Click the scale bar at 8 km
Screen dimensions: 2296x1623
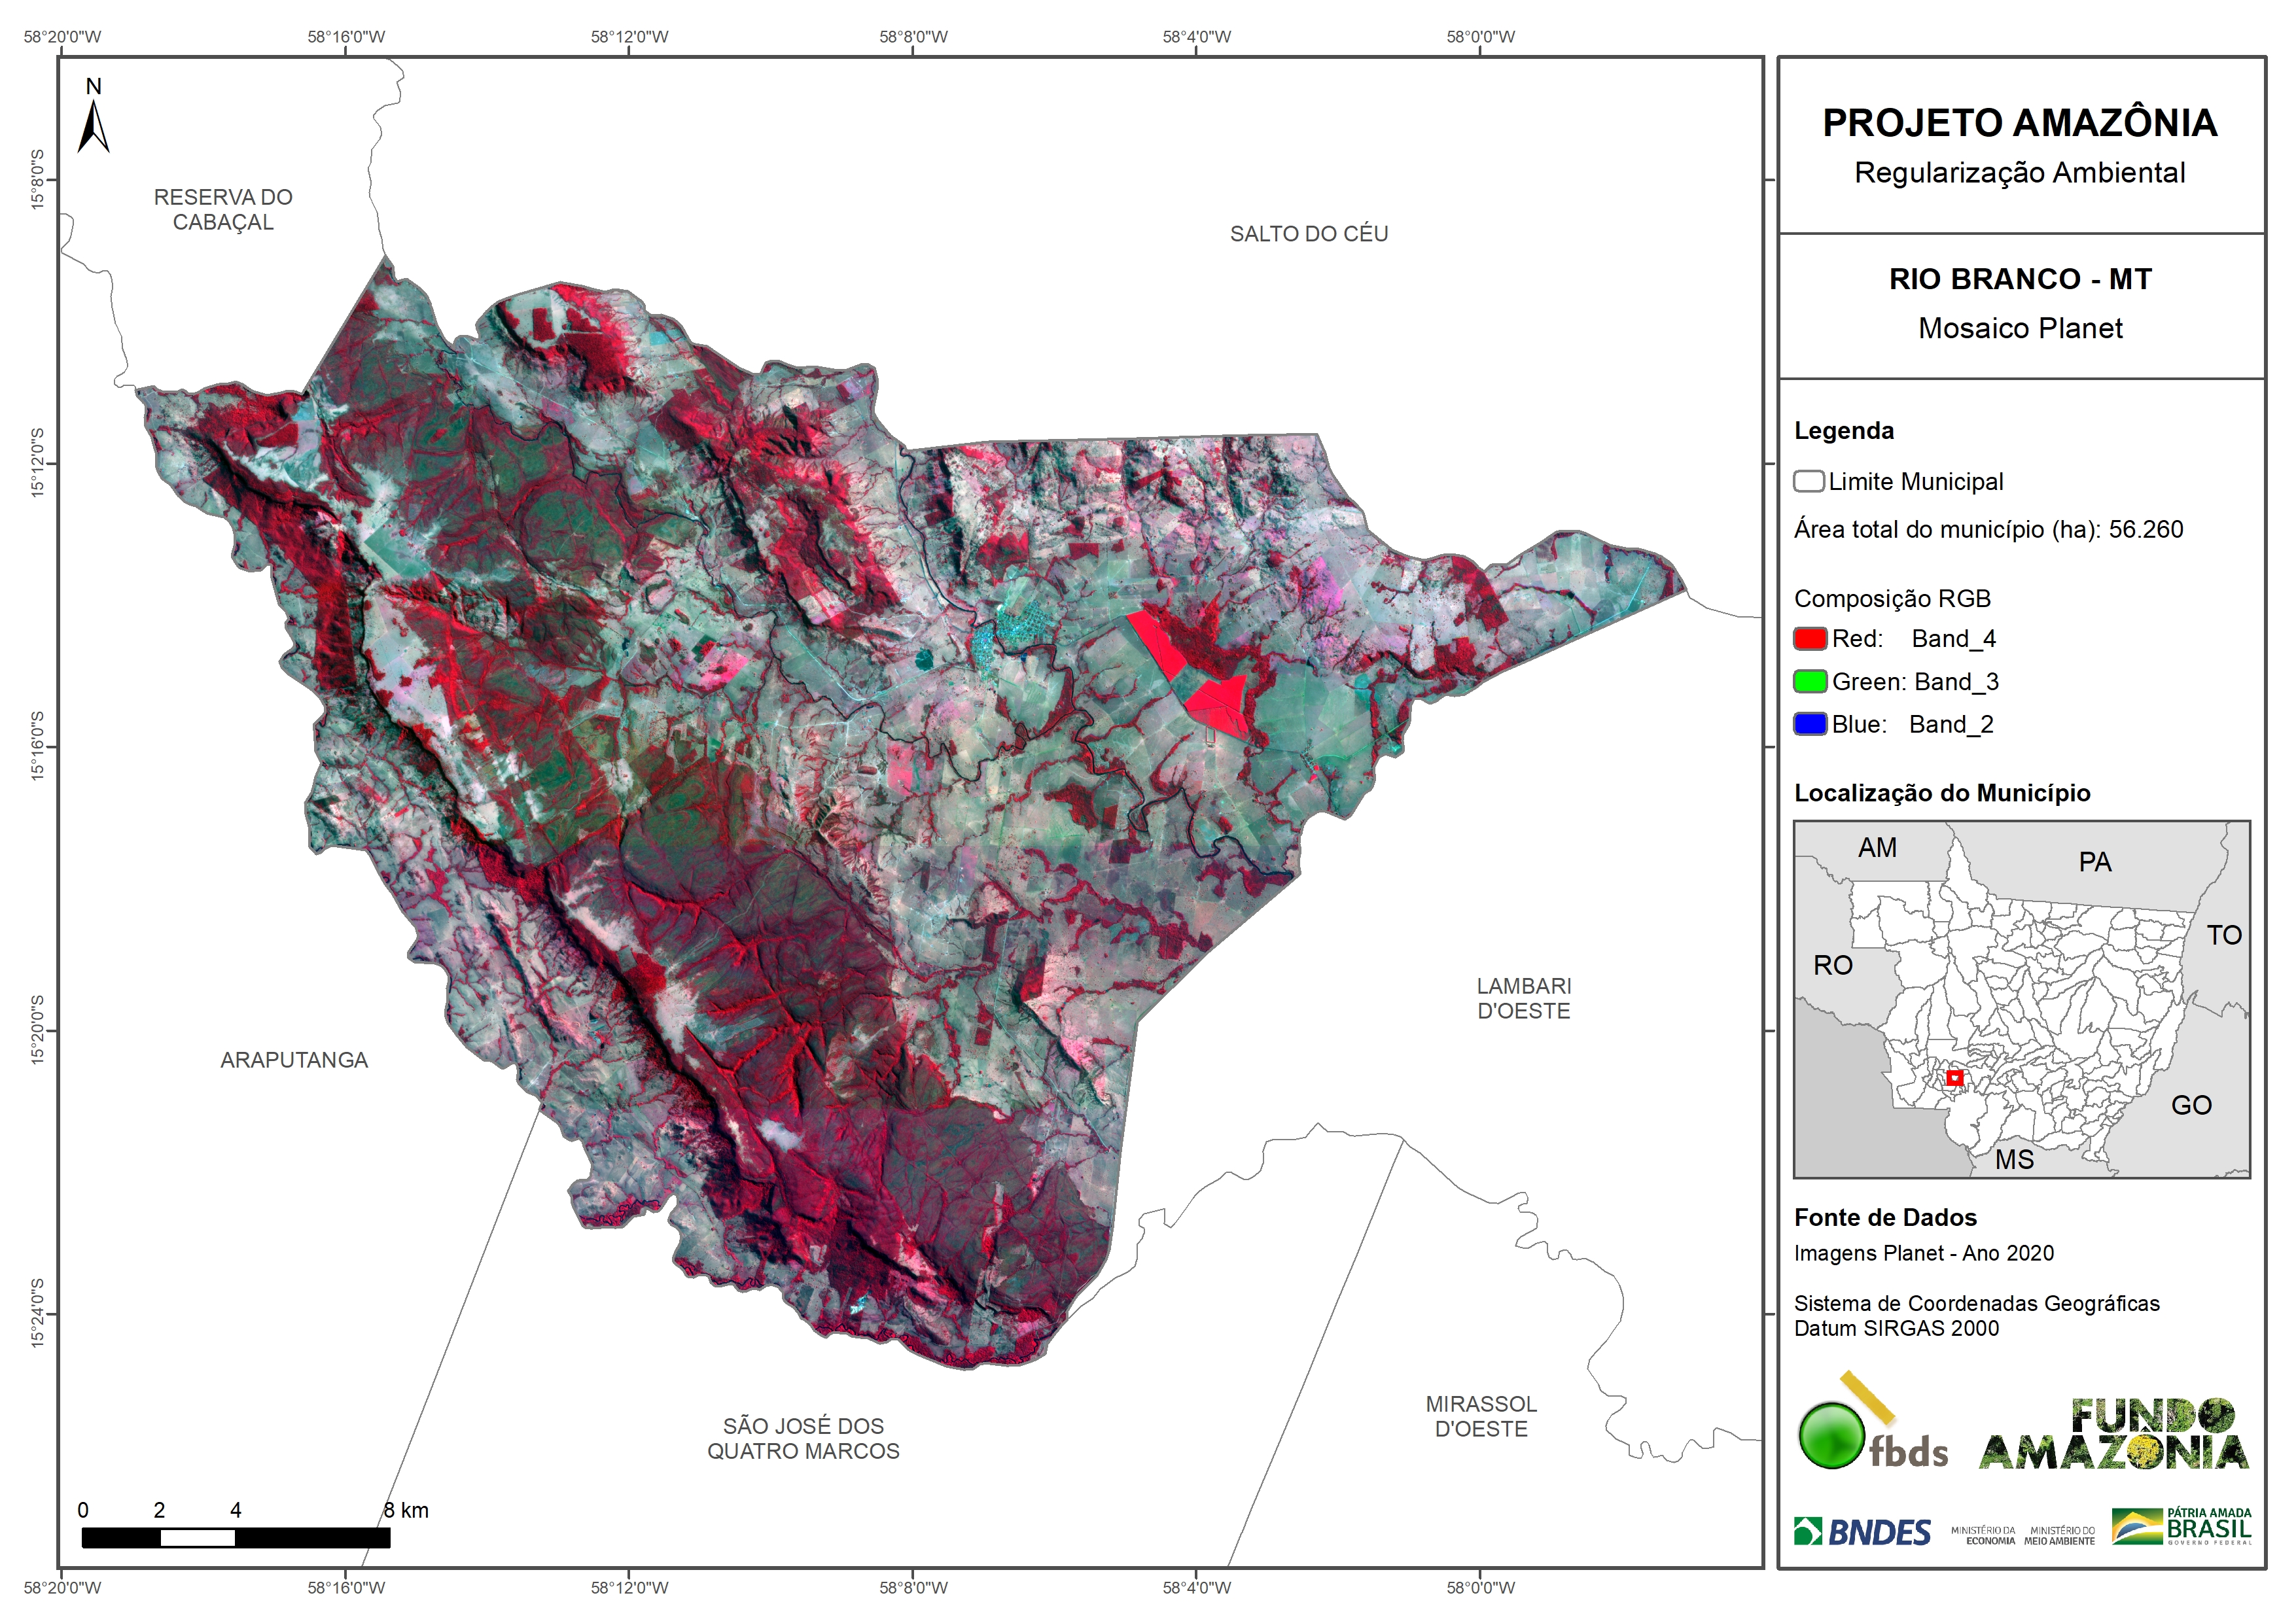coord(387,1537)
